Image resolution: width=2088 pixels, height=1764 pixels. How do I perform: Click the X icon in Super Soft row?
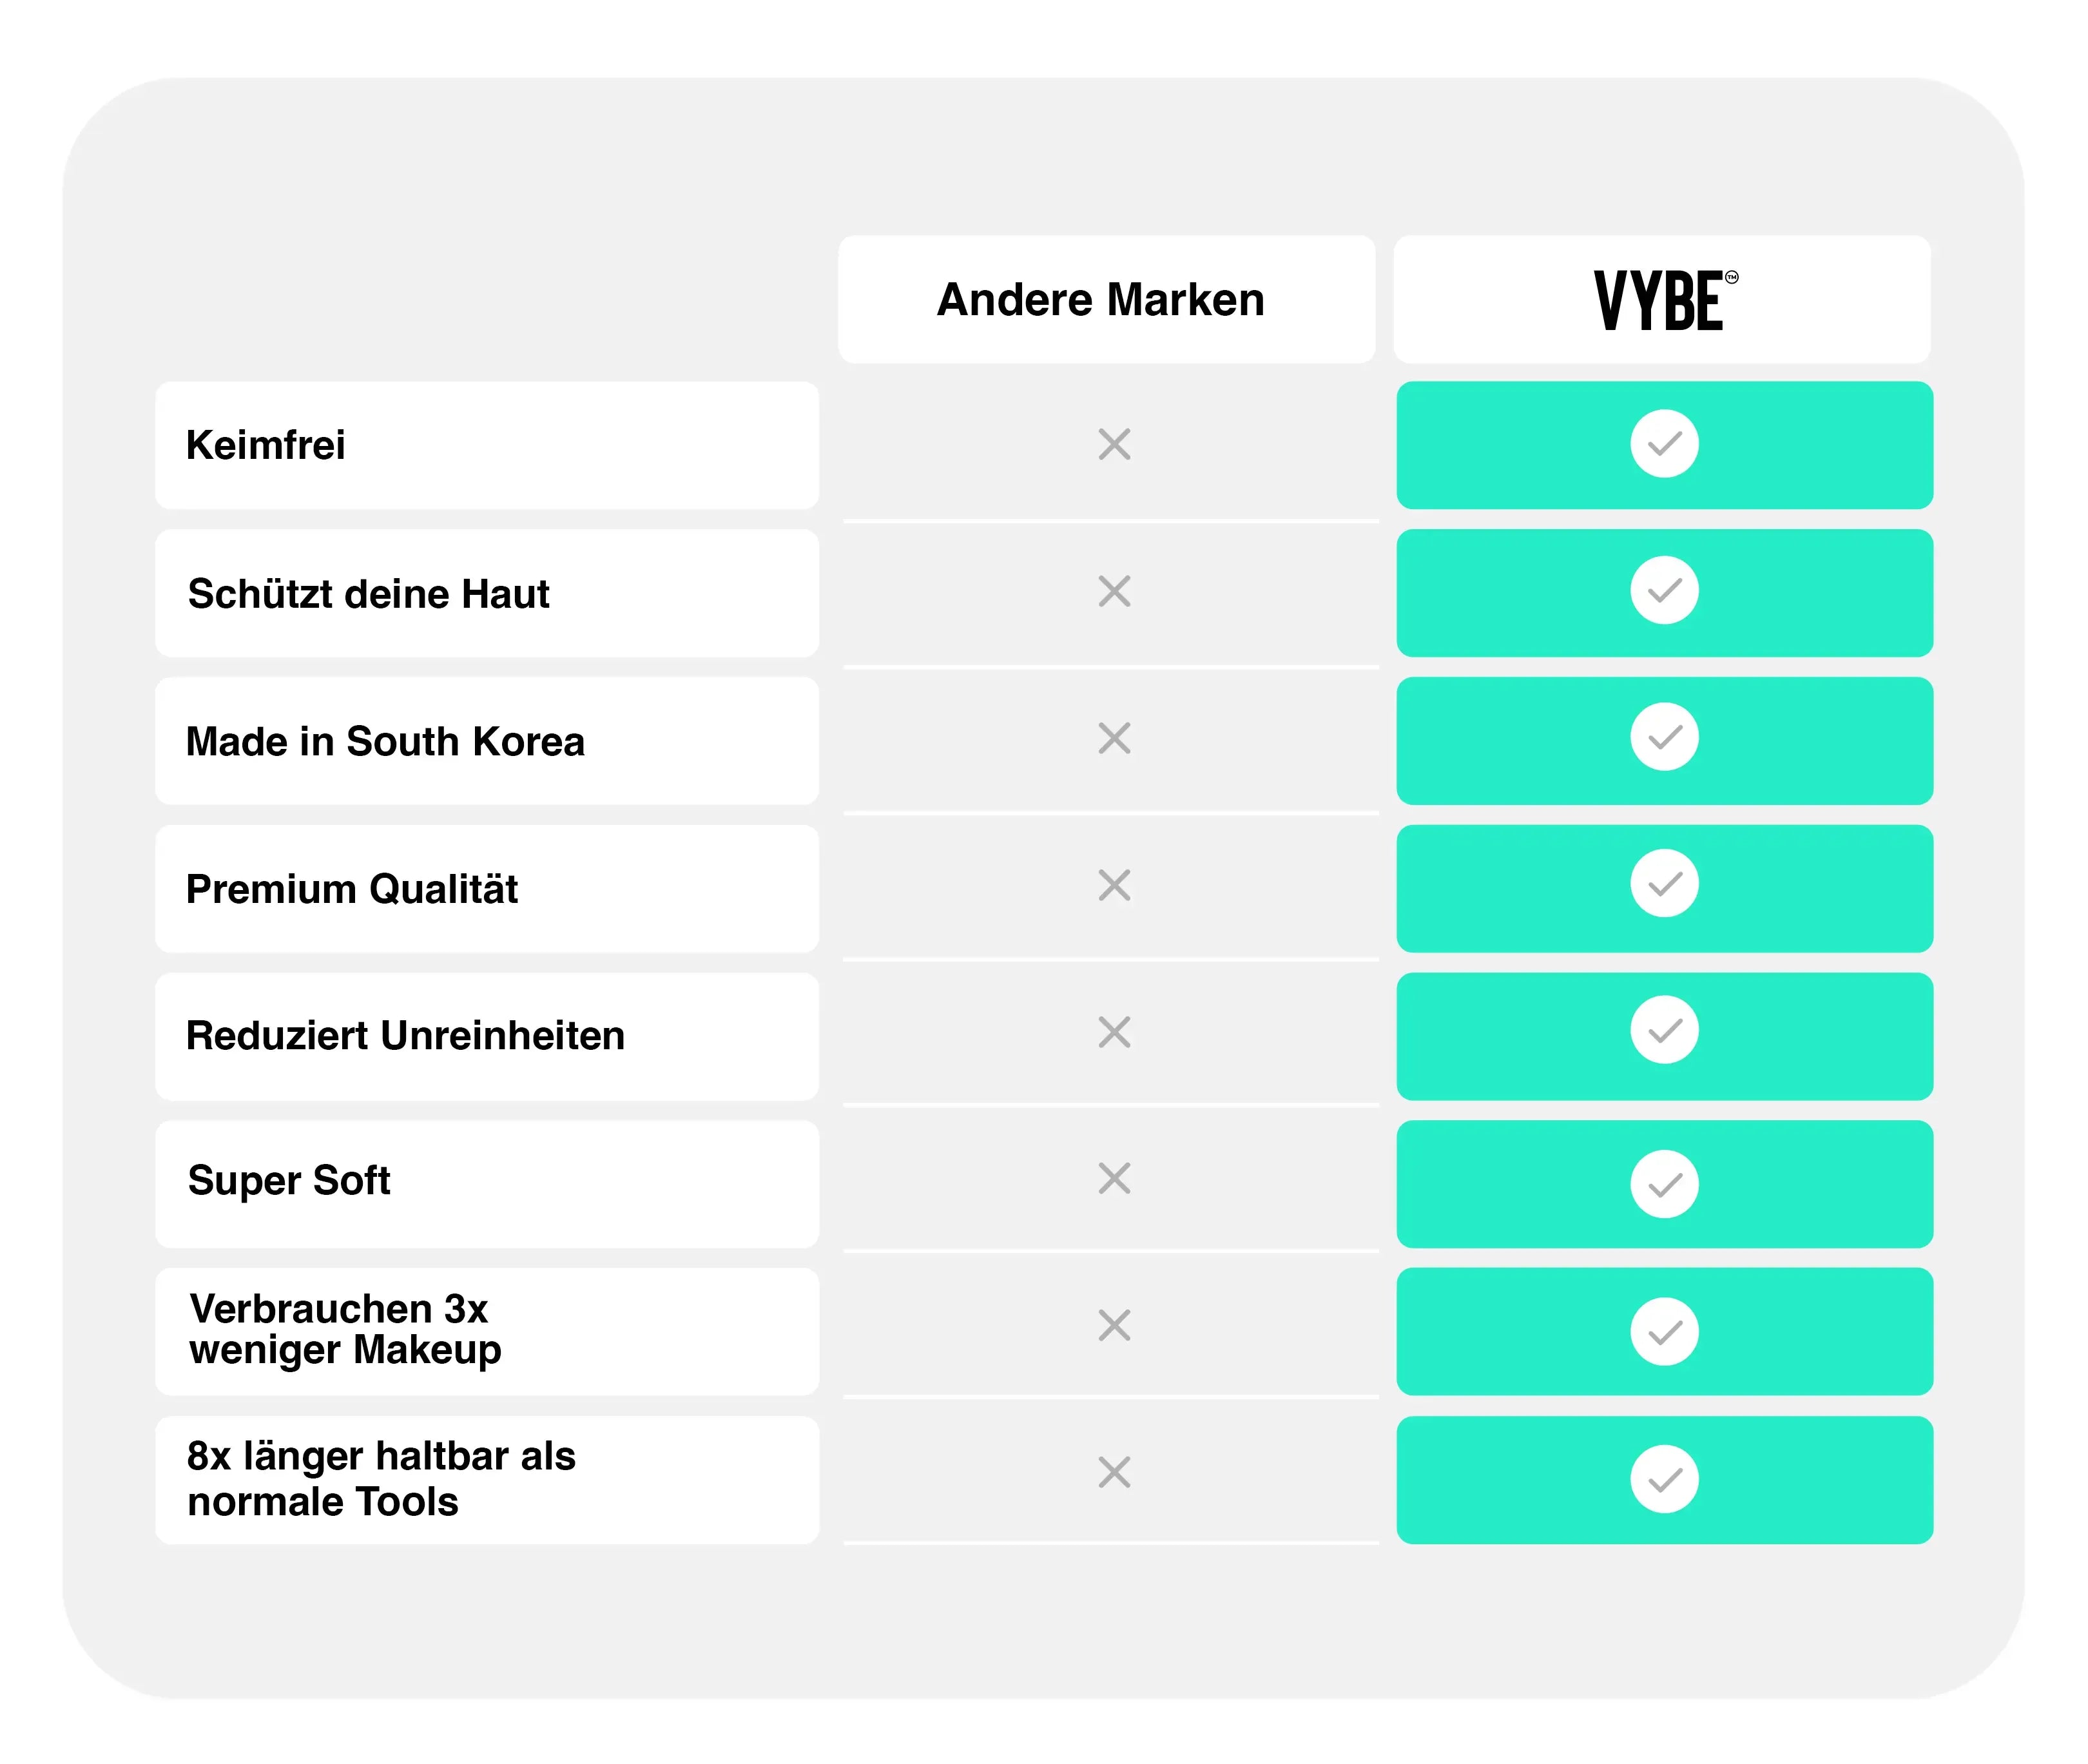click(1114, 1178)
